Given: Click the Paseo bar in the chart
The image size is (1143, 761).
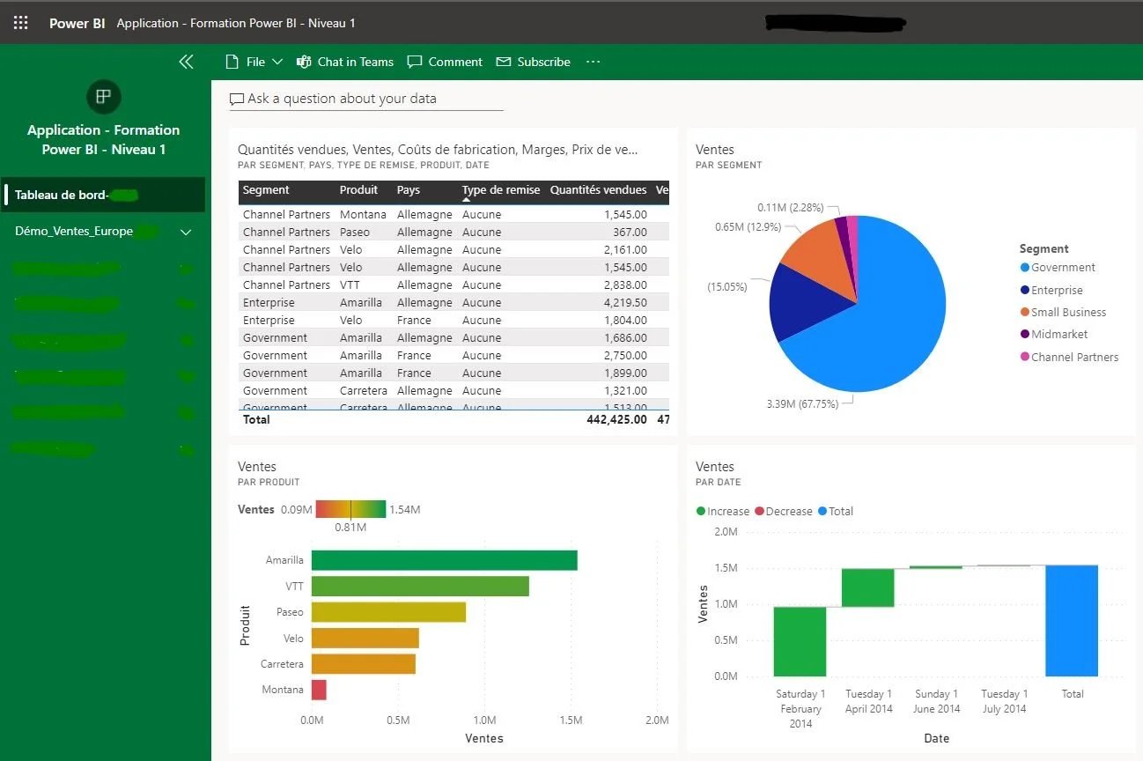Looking at the screenshot, I should coord(388,612).
